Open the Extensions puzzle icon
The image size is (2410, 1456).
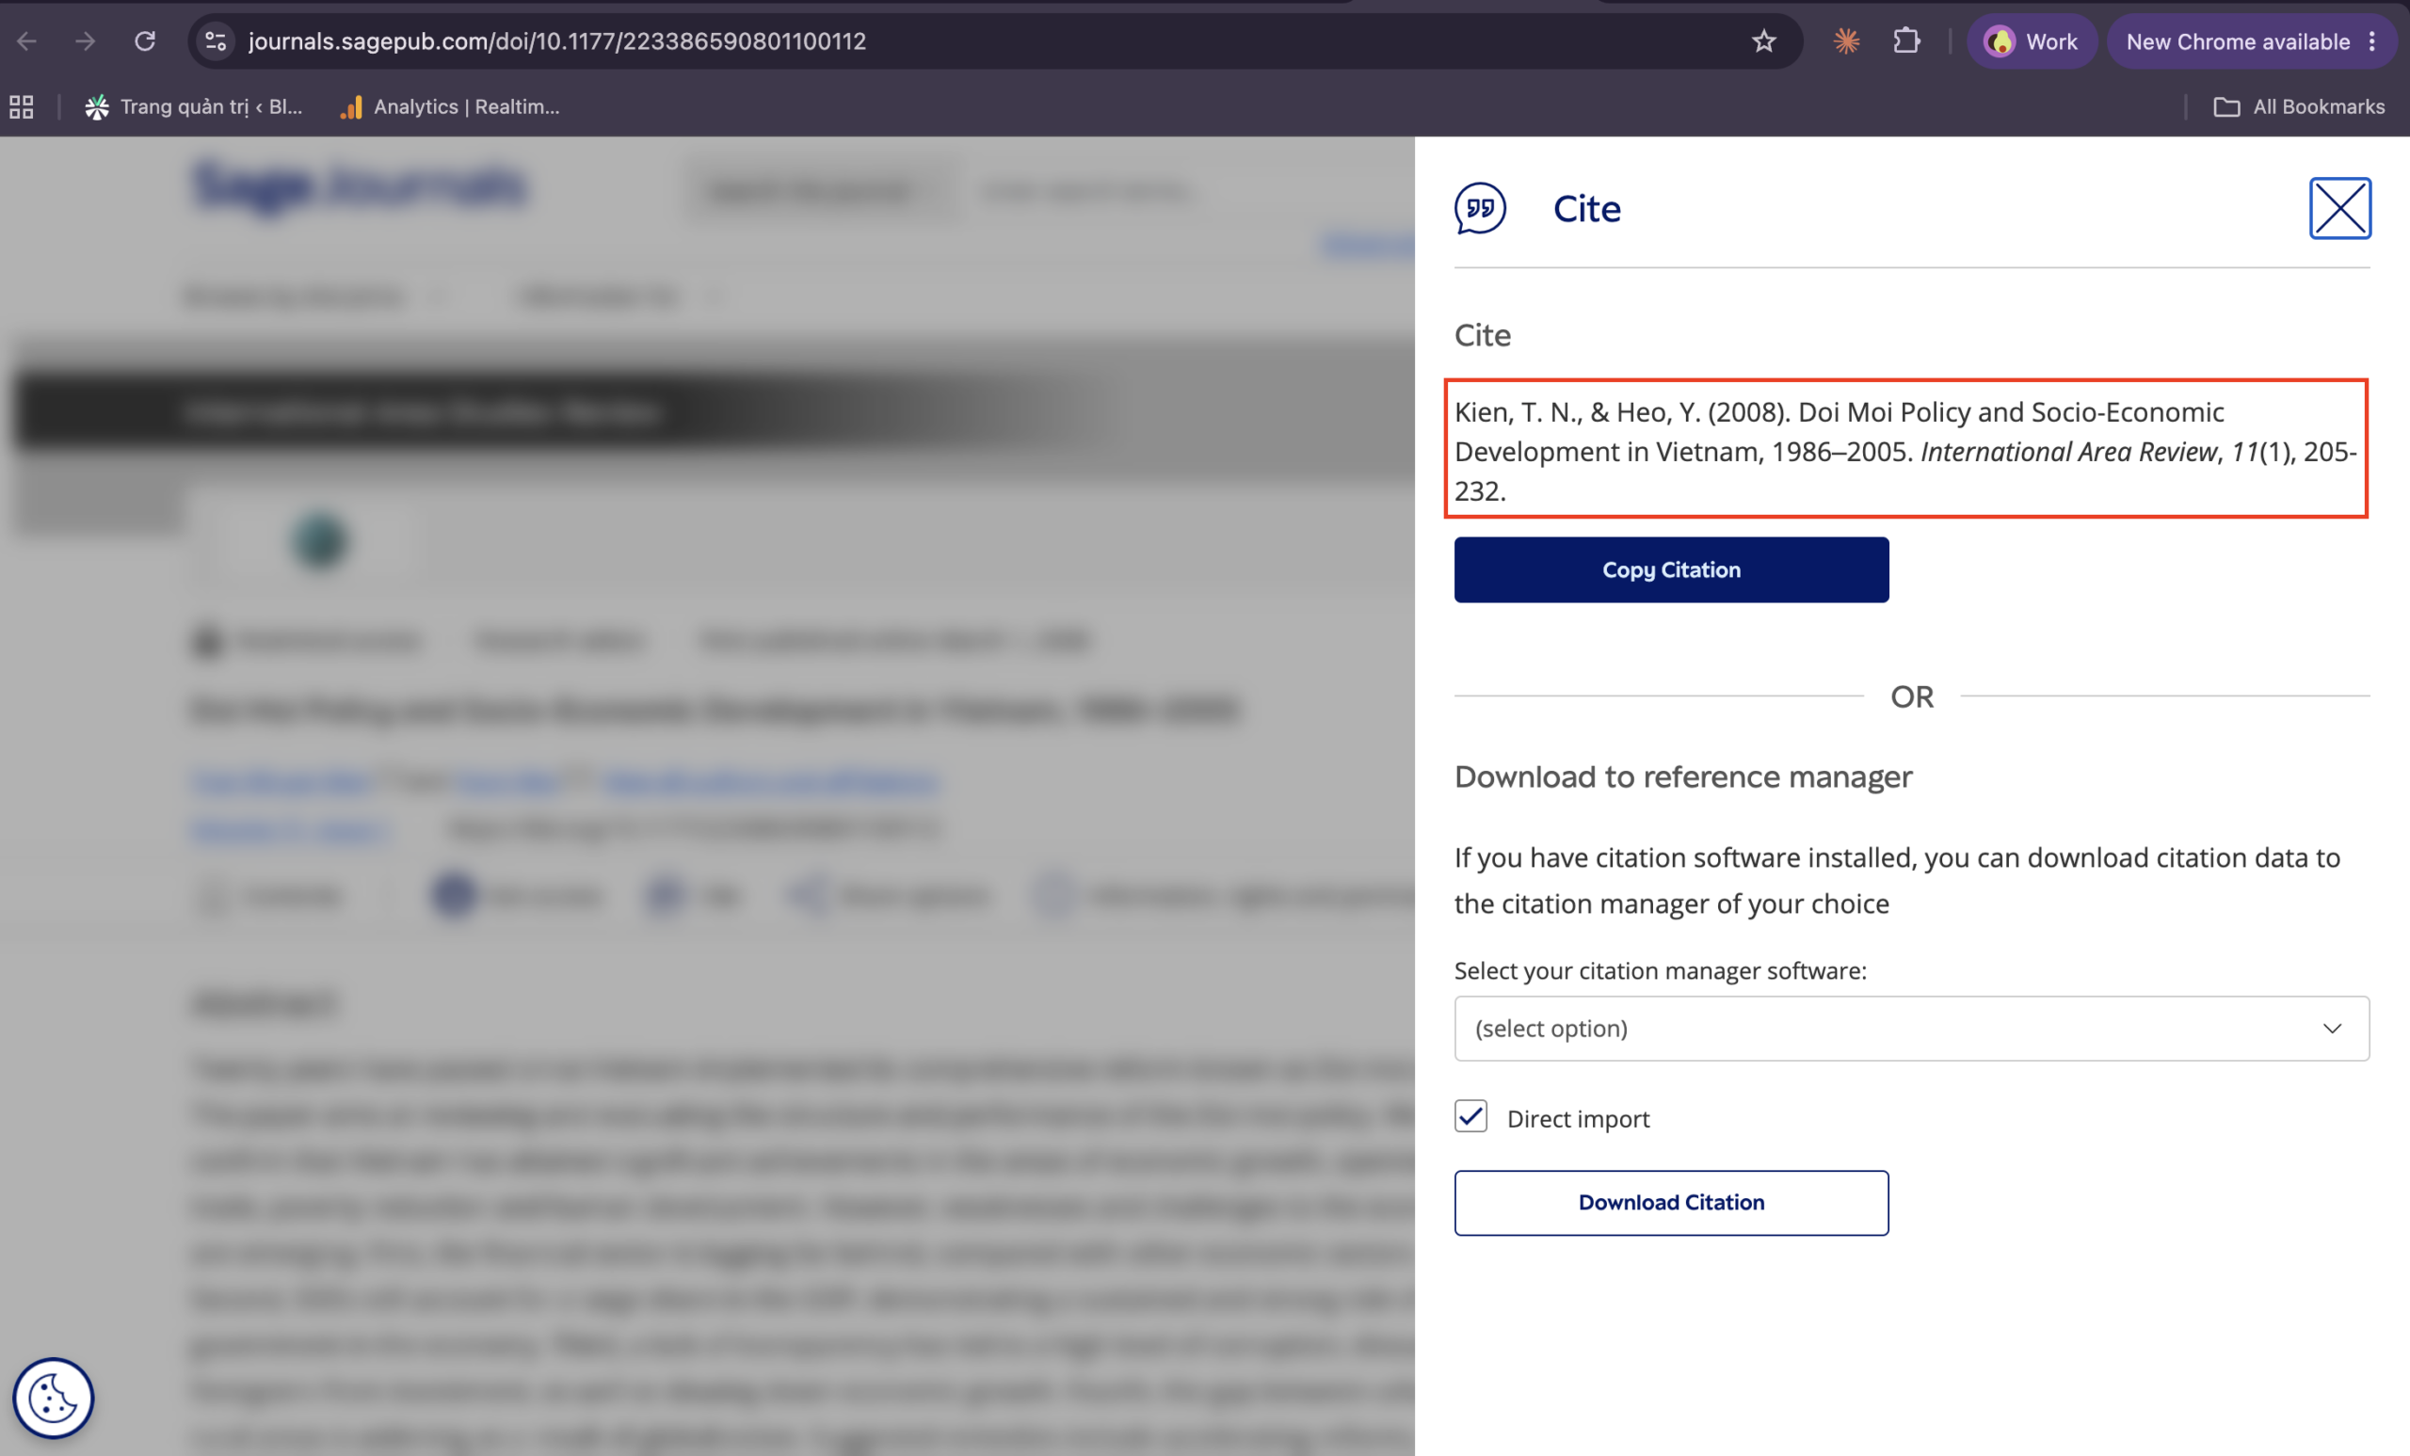(x=1906, y=41)
